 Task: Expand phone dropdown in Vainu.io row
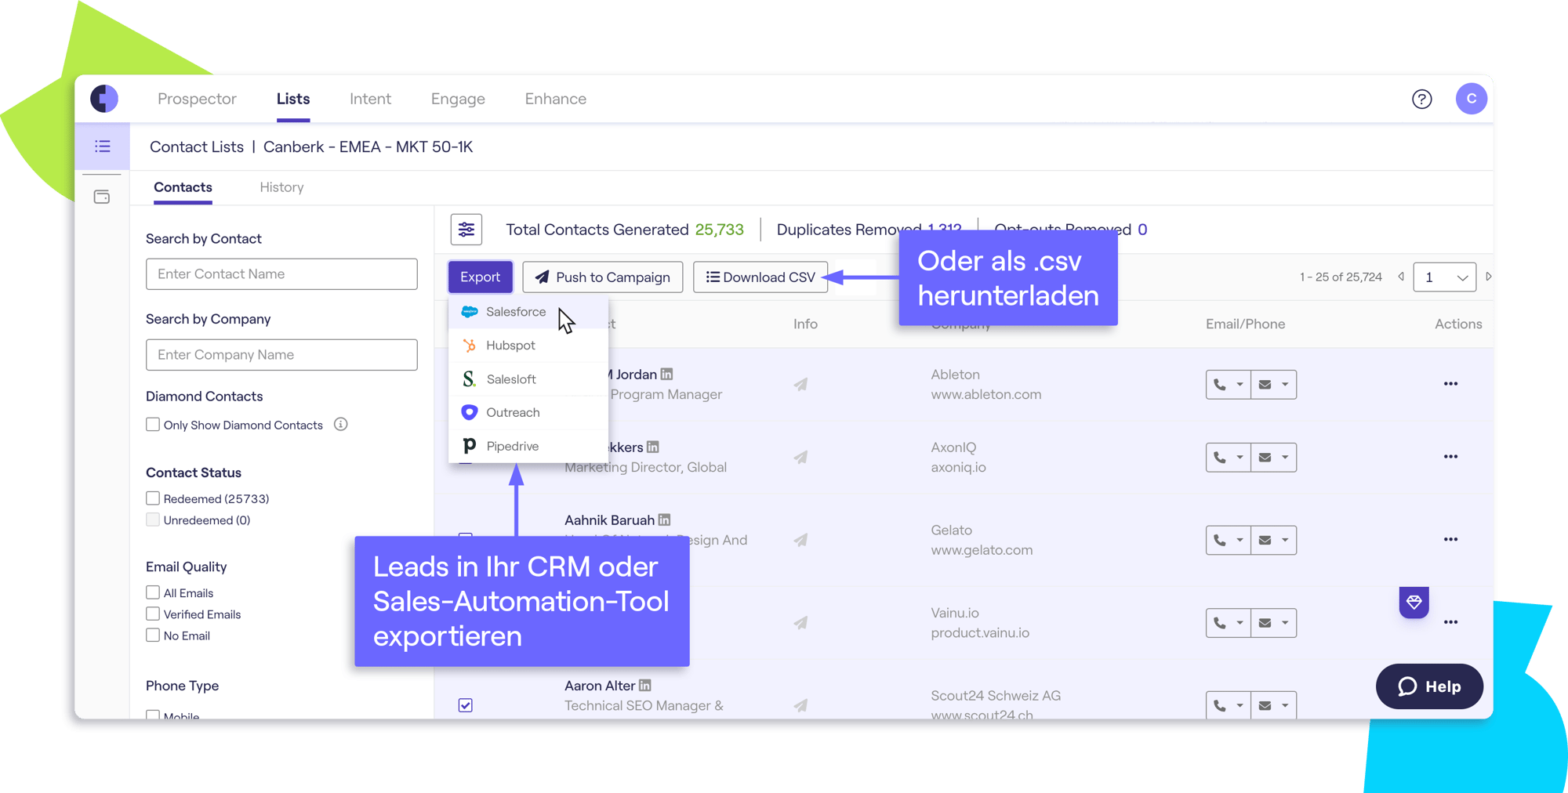click(x=1240, y=623)
